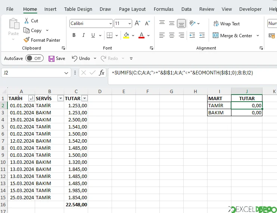Open the File menu
The width and height of the screenshot is (277, 213).
click(10, 9)
